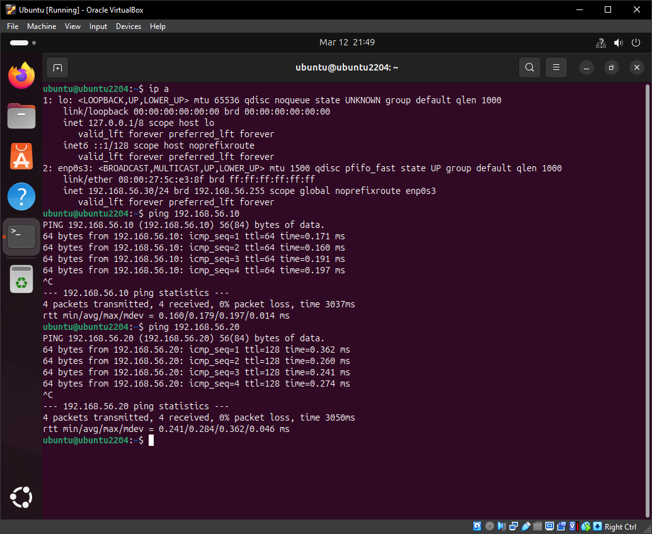Click the terminal search icon

529,67
